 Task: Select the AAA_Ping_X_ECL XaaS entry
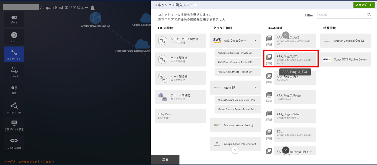[295, 59]
